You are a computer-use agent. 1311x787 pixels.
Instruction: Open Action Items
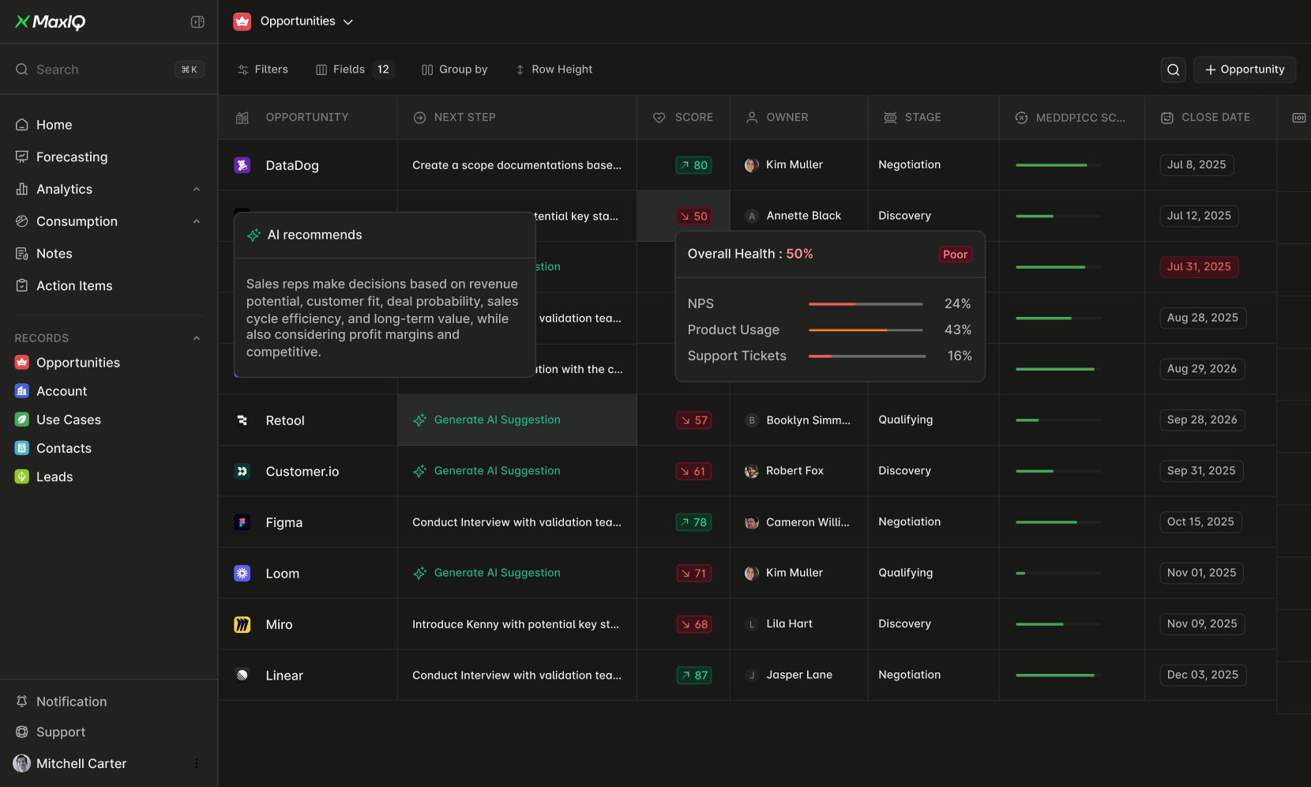tap(74, 285)
